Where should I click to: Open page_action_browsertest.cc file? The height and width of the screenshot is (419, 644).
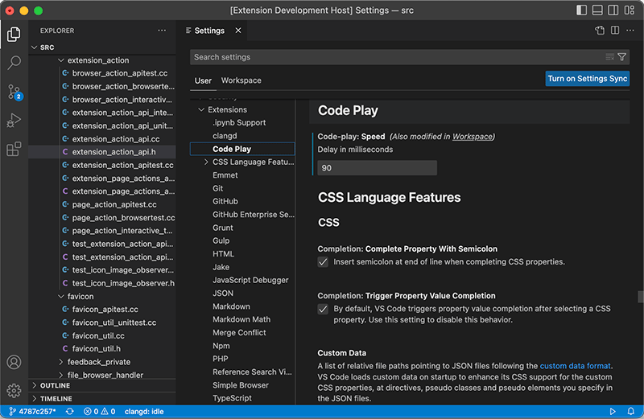(x=124, y=217)
